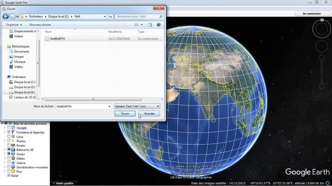Click Visite guidée button at bottom
This screenshot has width=332, height=186.
click(63, 183)
